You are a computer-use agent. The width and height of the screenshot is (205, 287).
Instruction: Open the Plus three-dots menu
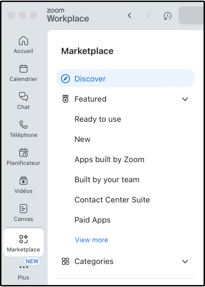(24, 267)
